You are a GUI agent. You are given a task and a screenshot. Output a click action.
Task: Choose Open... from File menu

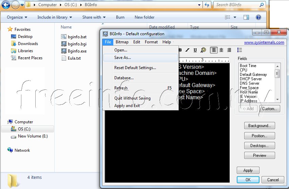click(140, 50)
